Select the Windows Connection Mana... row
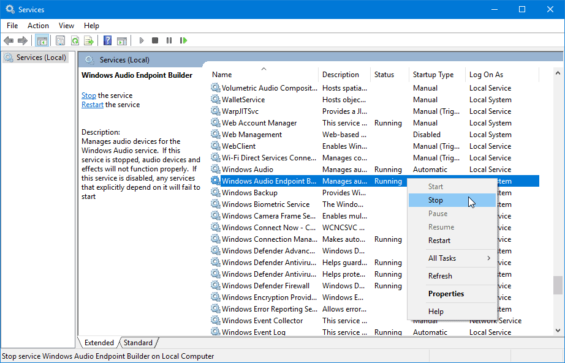Screen dimensions: 565x363 click(309, 239)
